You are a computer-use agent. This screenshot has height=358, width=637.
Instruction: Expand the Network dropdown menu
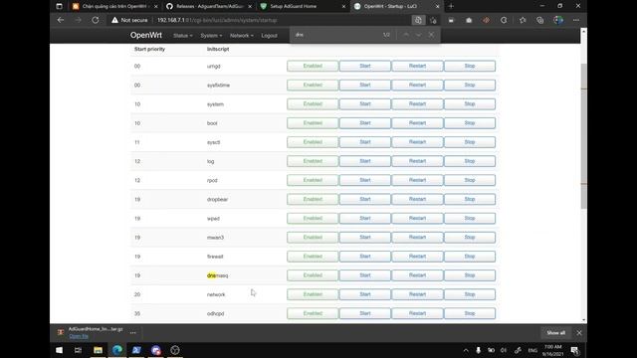click(x=241, y=36)
